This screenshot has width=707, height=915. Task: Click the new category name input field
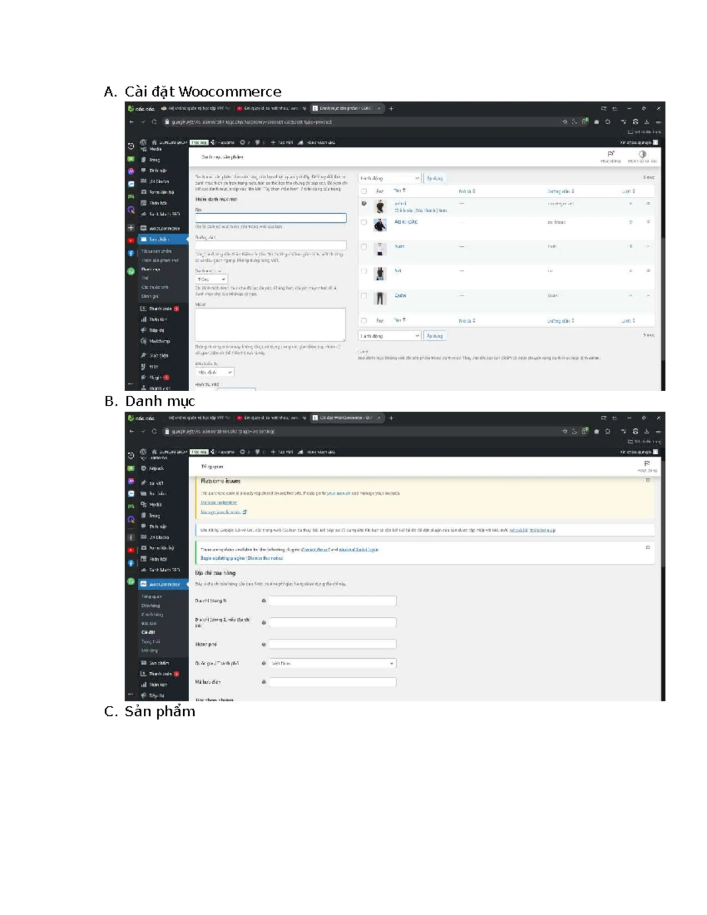click(270, 218)
